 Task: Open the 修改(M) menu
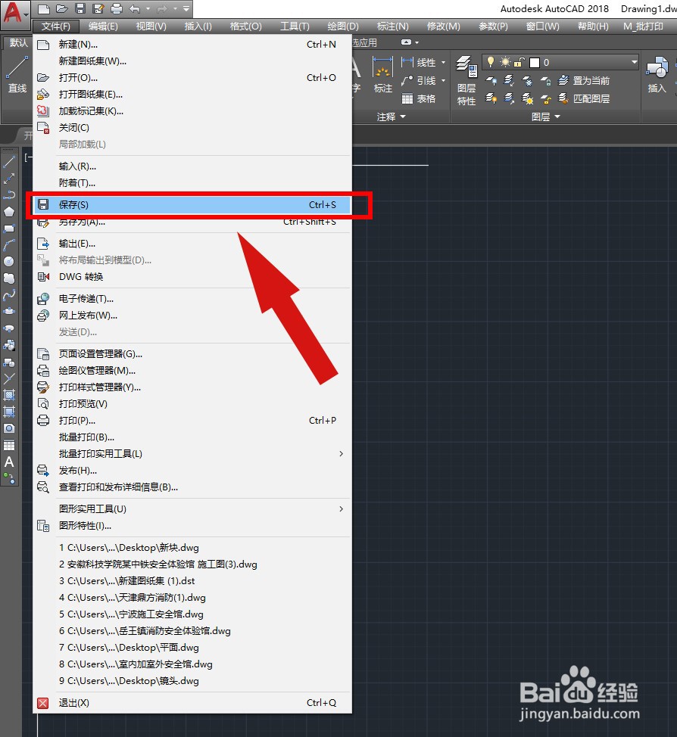pyautogui.click(x=443, y=26)
